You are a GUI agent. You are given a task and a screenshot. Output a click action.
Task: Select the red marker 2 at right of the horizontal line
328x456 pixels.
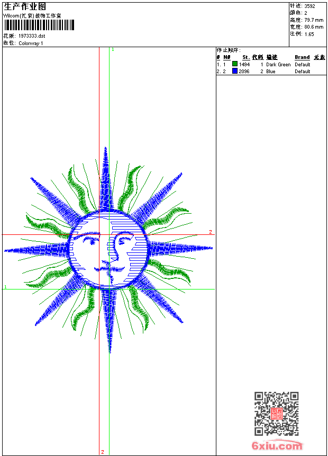(210, 232)
